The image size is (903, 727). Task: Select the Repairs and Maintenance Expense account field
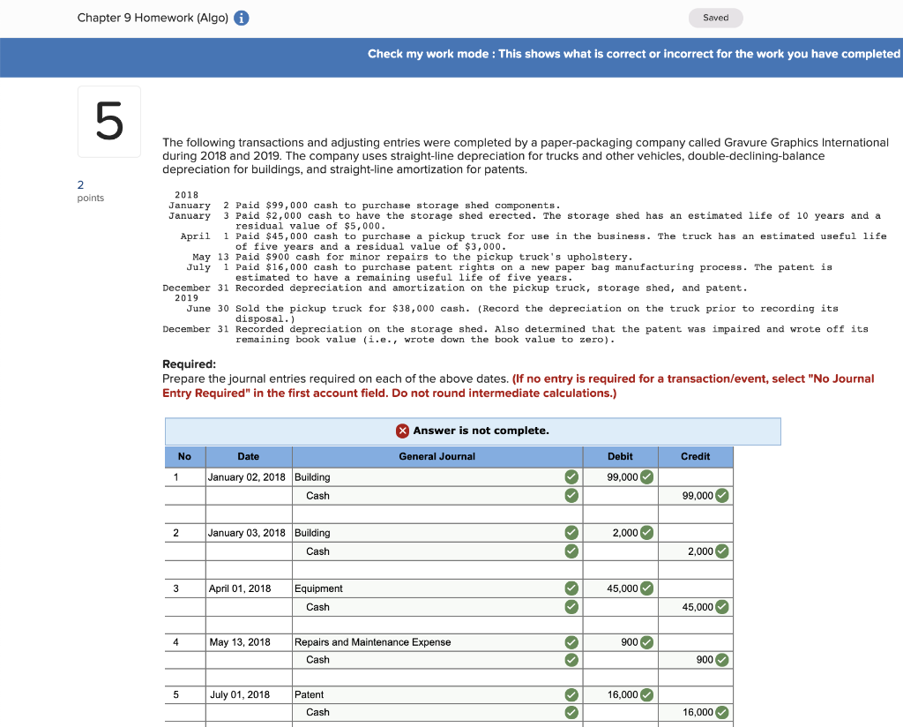pos(437,642)
